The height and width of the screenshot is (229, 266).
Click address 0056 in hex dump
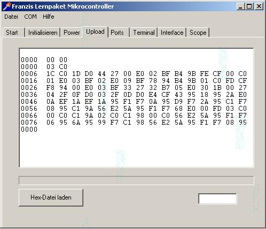coord(29,109)
